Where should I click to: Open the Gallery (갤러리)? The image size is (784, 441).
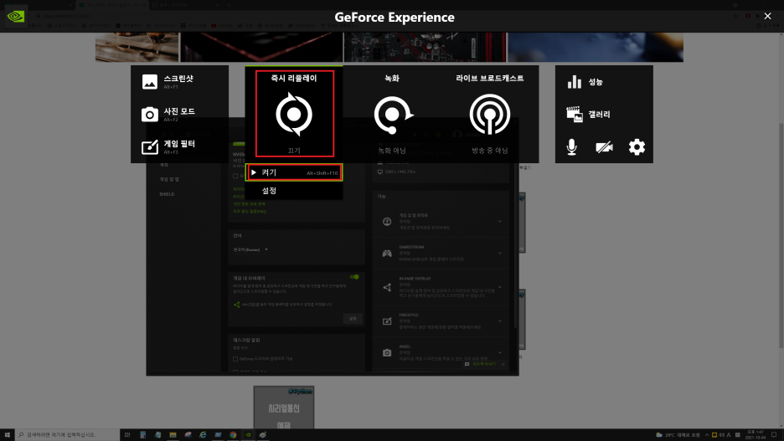coord(589,115)
